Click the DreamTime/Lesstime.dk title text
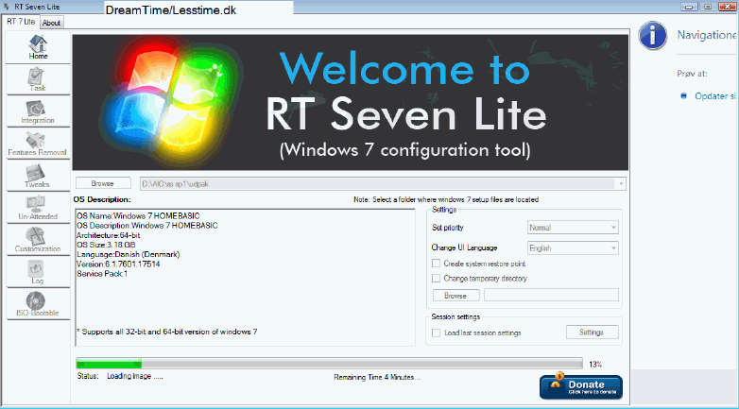 [x=171, y=9]
